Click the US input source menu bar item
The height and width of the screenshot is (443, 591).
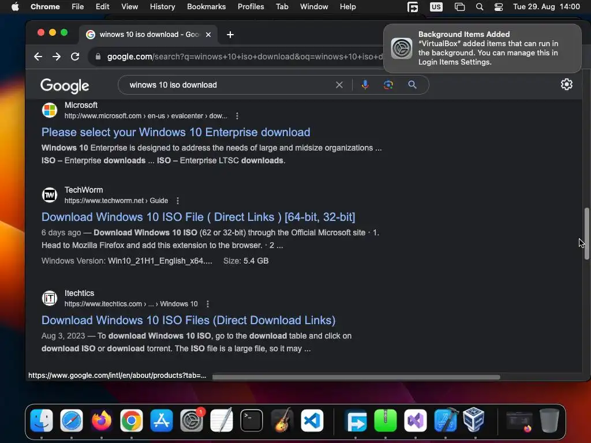click(x=436, y=7)
